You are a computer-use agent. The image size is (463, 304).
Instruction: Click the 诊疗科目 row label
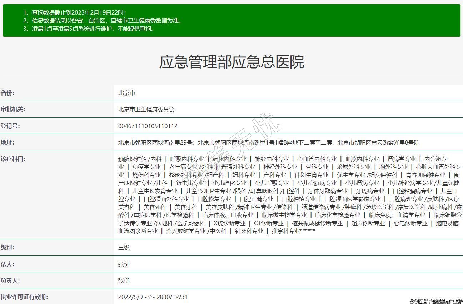[x=13, y=159]
